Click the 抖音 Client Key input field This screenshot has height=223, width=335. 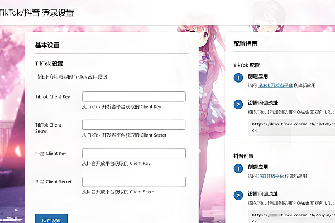point(134,153)
